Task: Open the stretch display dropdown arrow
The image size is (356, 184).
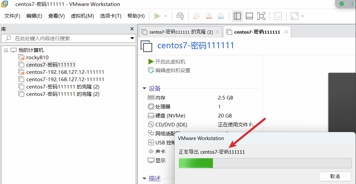Action: (x=303, y=16)
